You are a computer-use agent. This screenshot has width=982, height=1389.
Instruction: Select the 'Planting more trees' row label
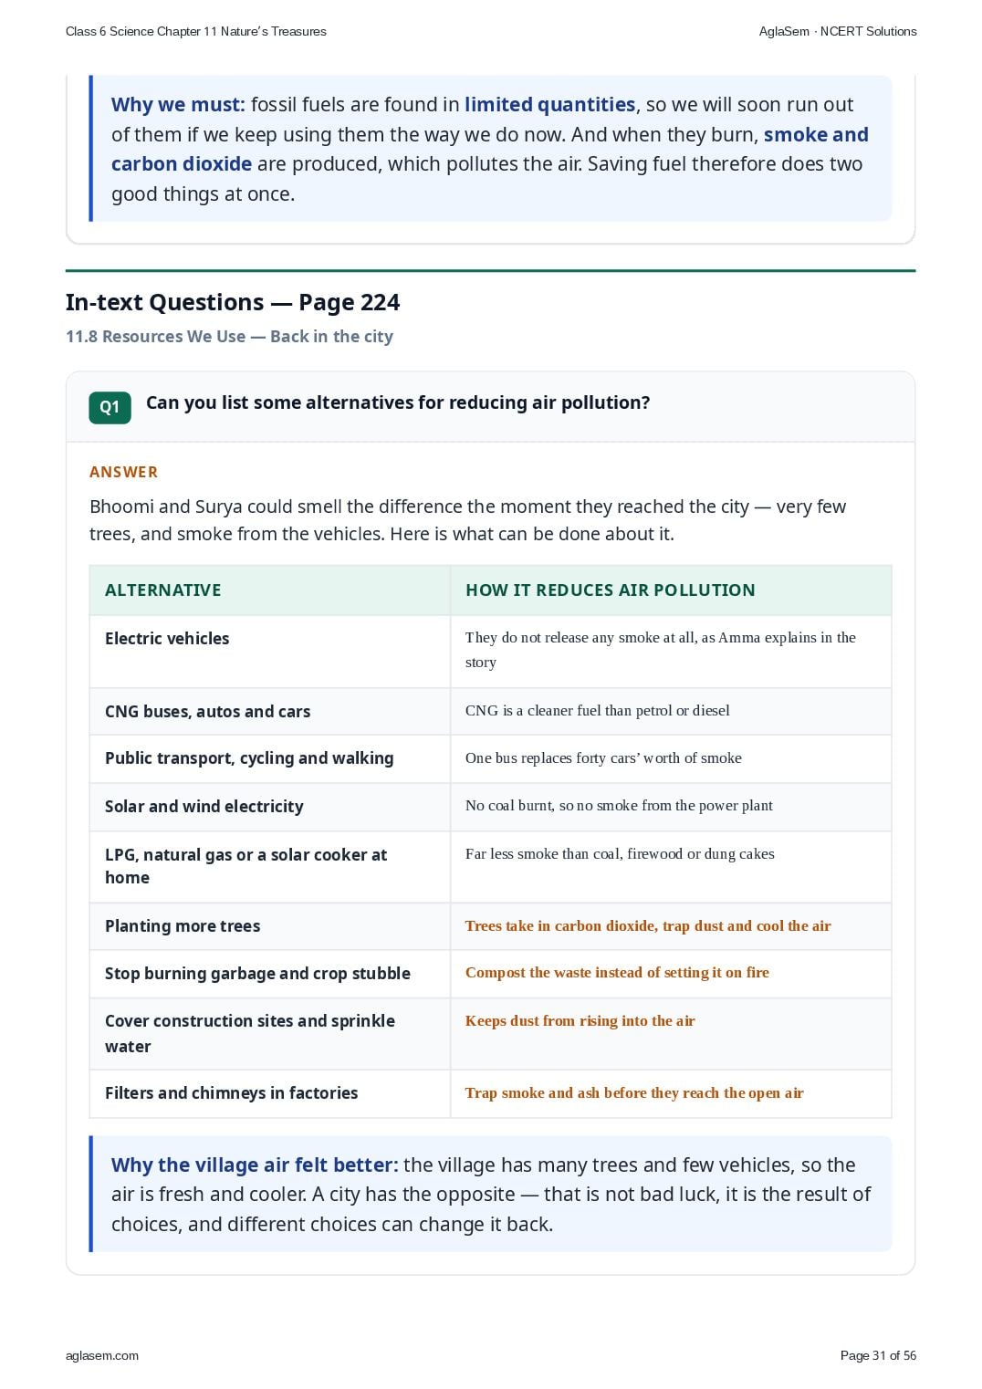183,926
